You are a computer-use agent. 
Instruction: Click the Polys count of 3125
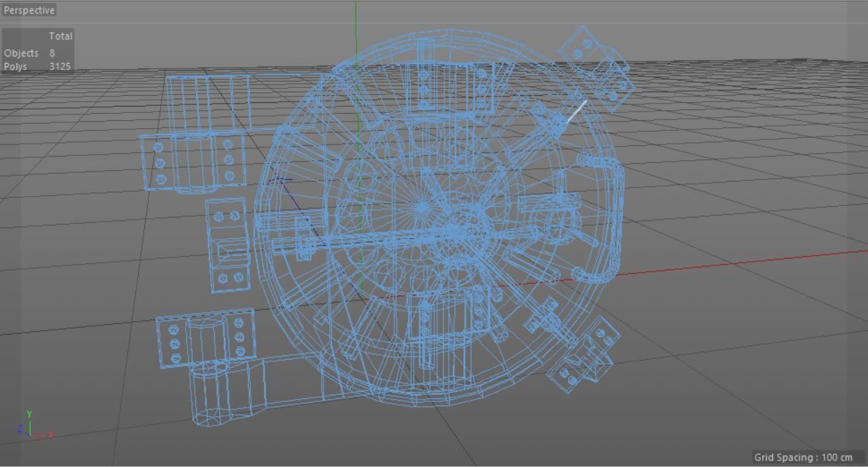(x=60, y=67)
